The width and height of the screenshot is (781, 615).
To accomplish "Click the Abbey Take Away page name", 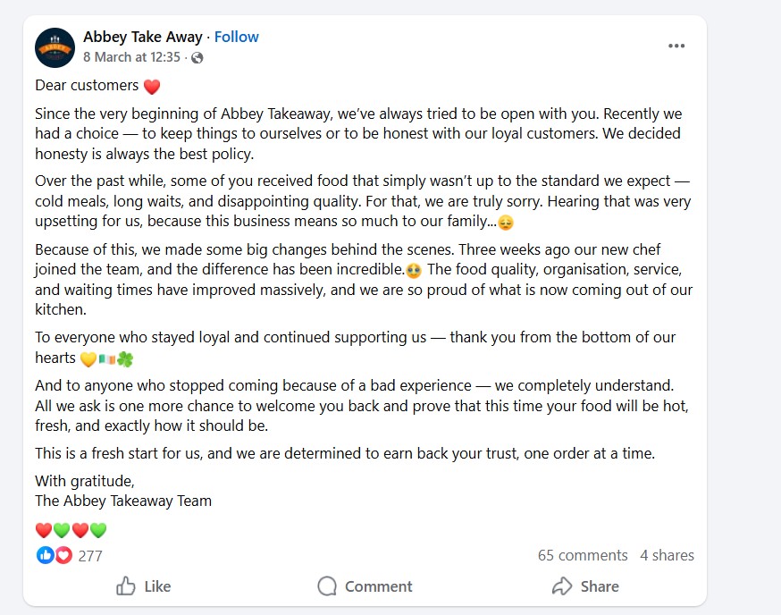I will tap(143, 37).
